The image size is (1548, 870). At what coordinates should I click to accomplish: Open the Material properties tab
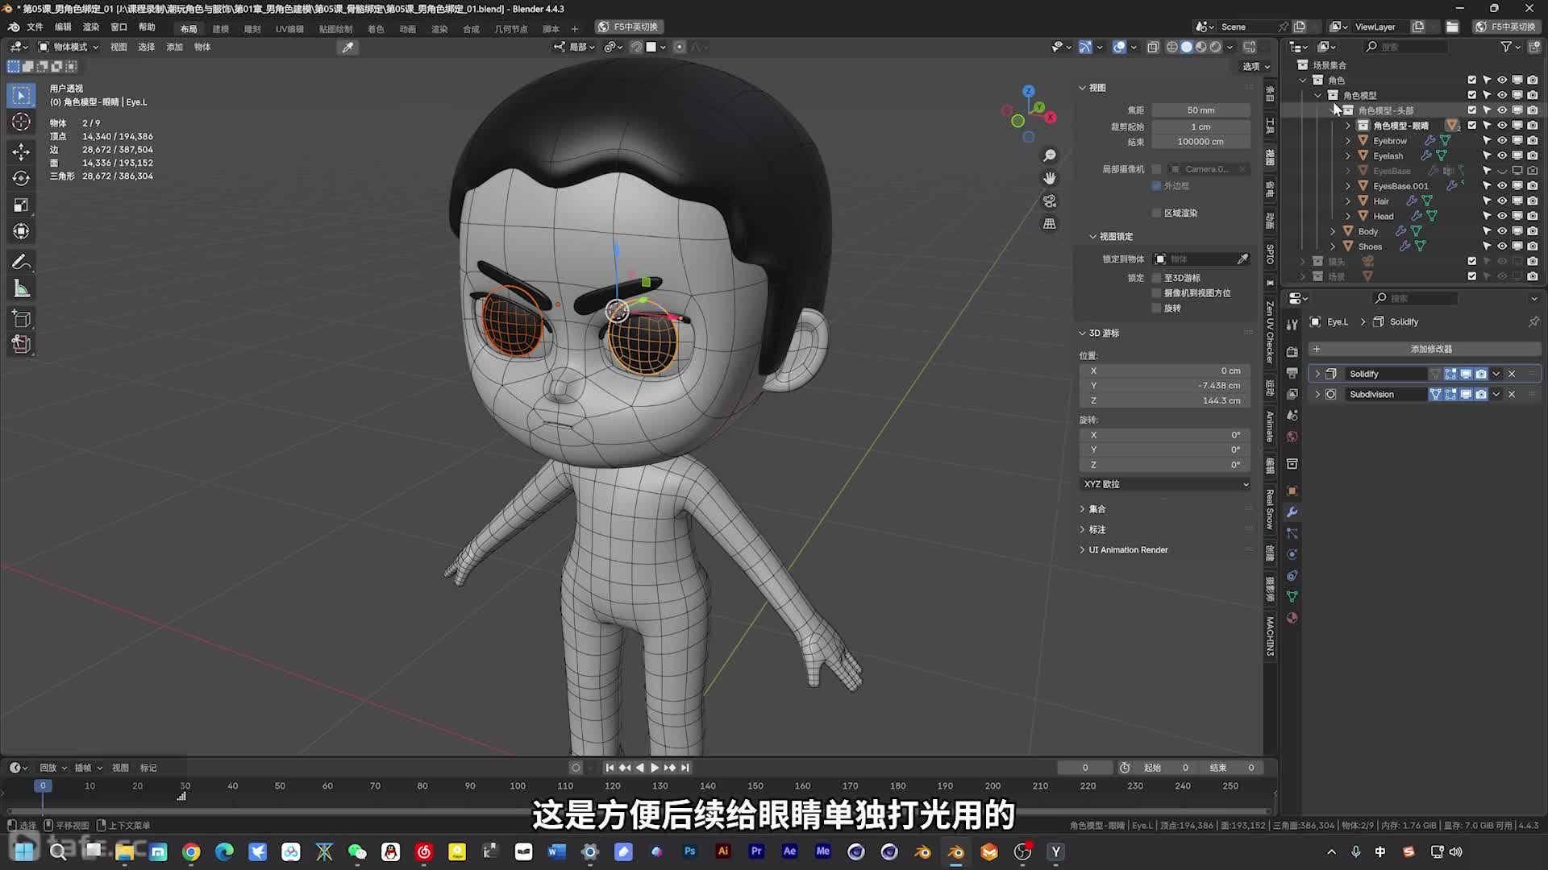pyautogui.click(x=1292, y=618)
